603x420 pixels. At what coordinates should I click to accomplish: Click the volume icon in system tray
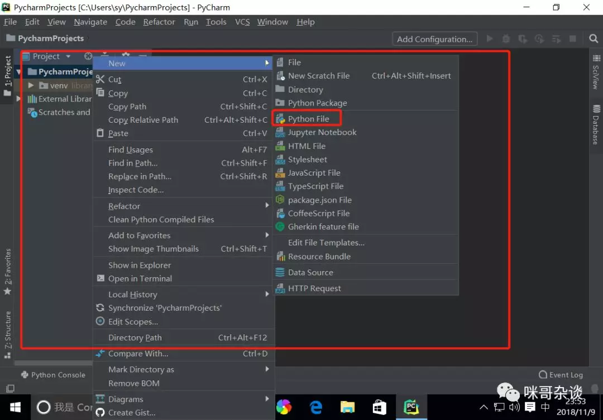click(514, 407)
